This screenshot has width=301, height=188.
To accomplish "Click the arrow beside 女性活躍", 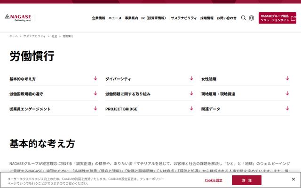I will (x=287, y=78).
